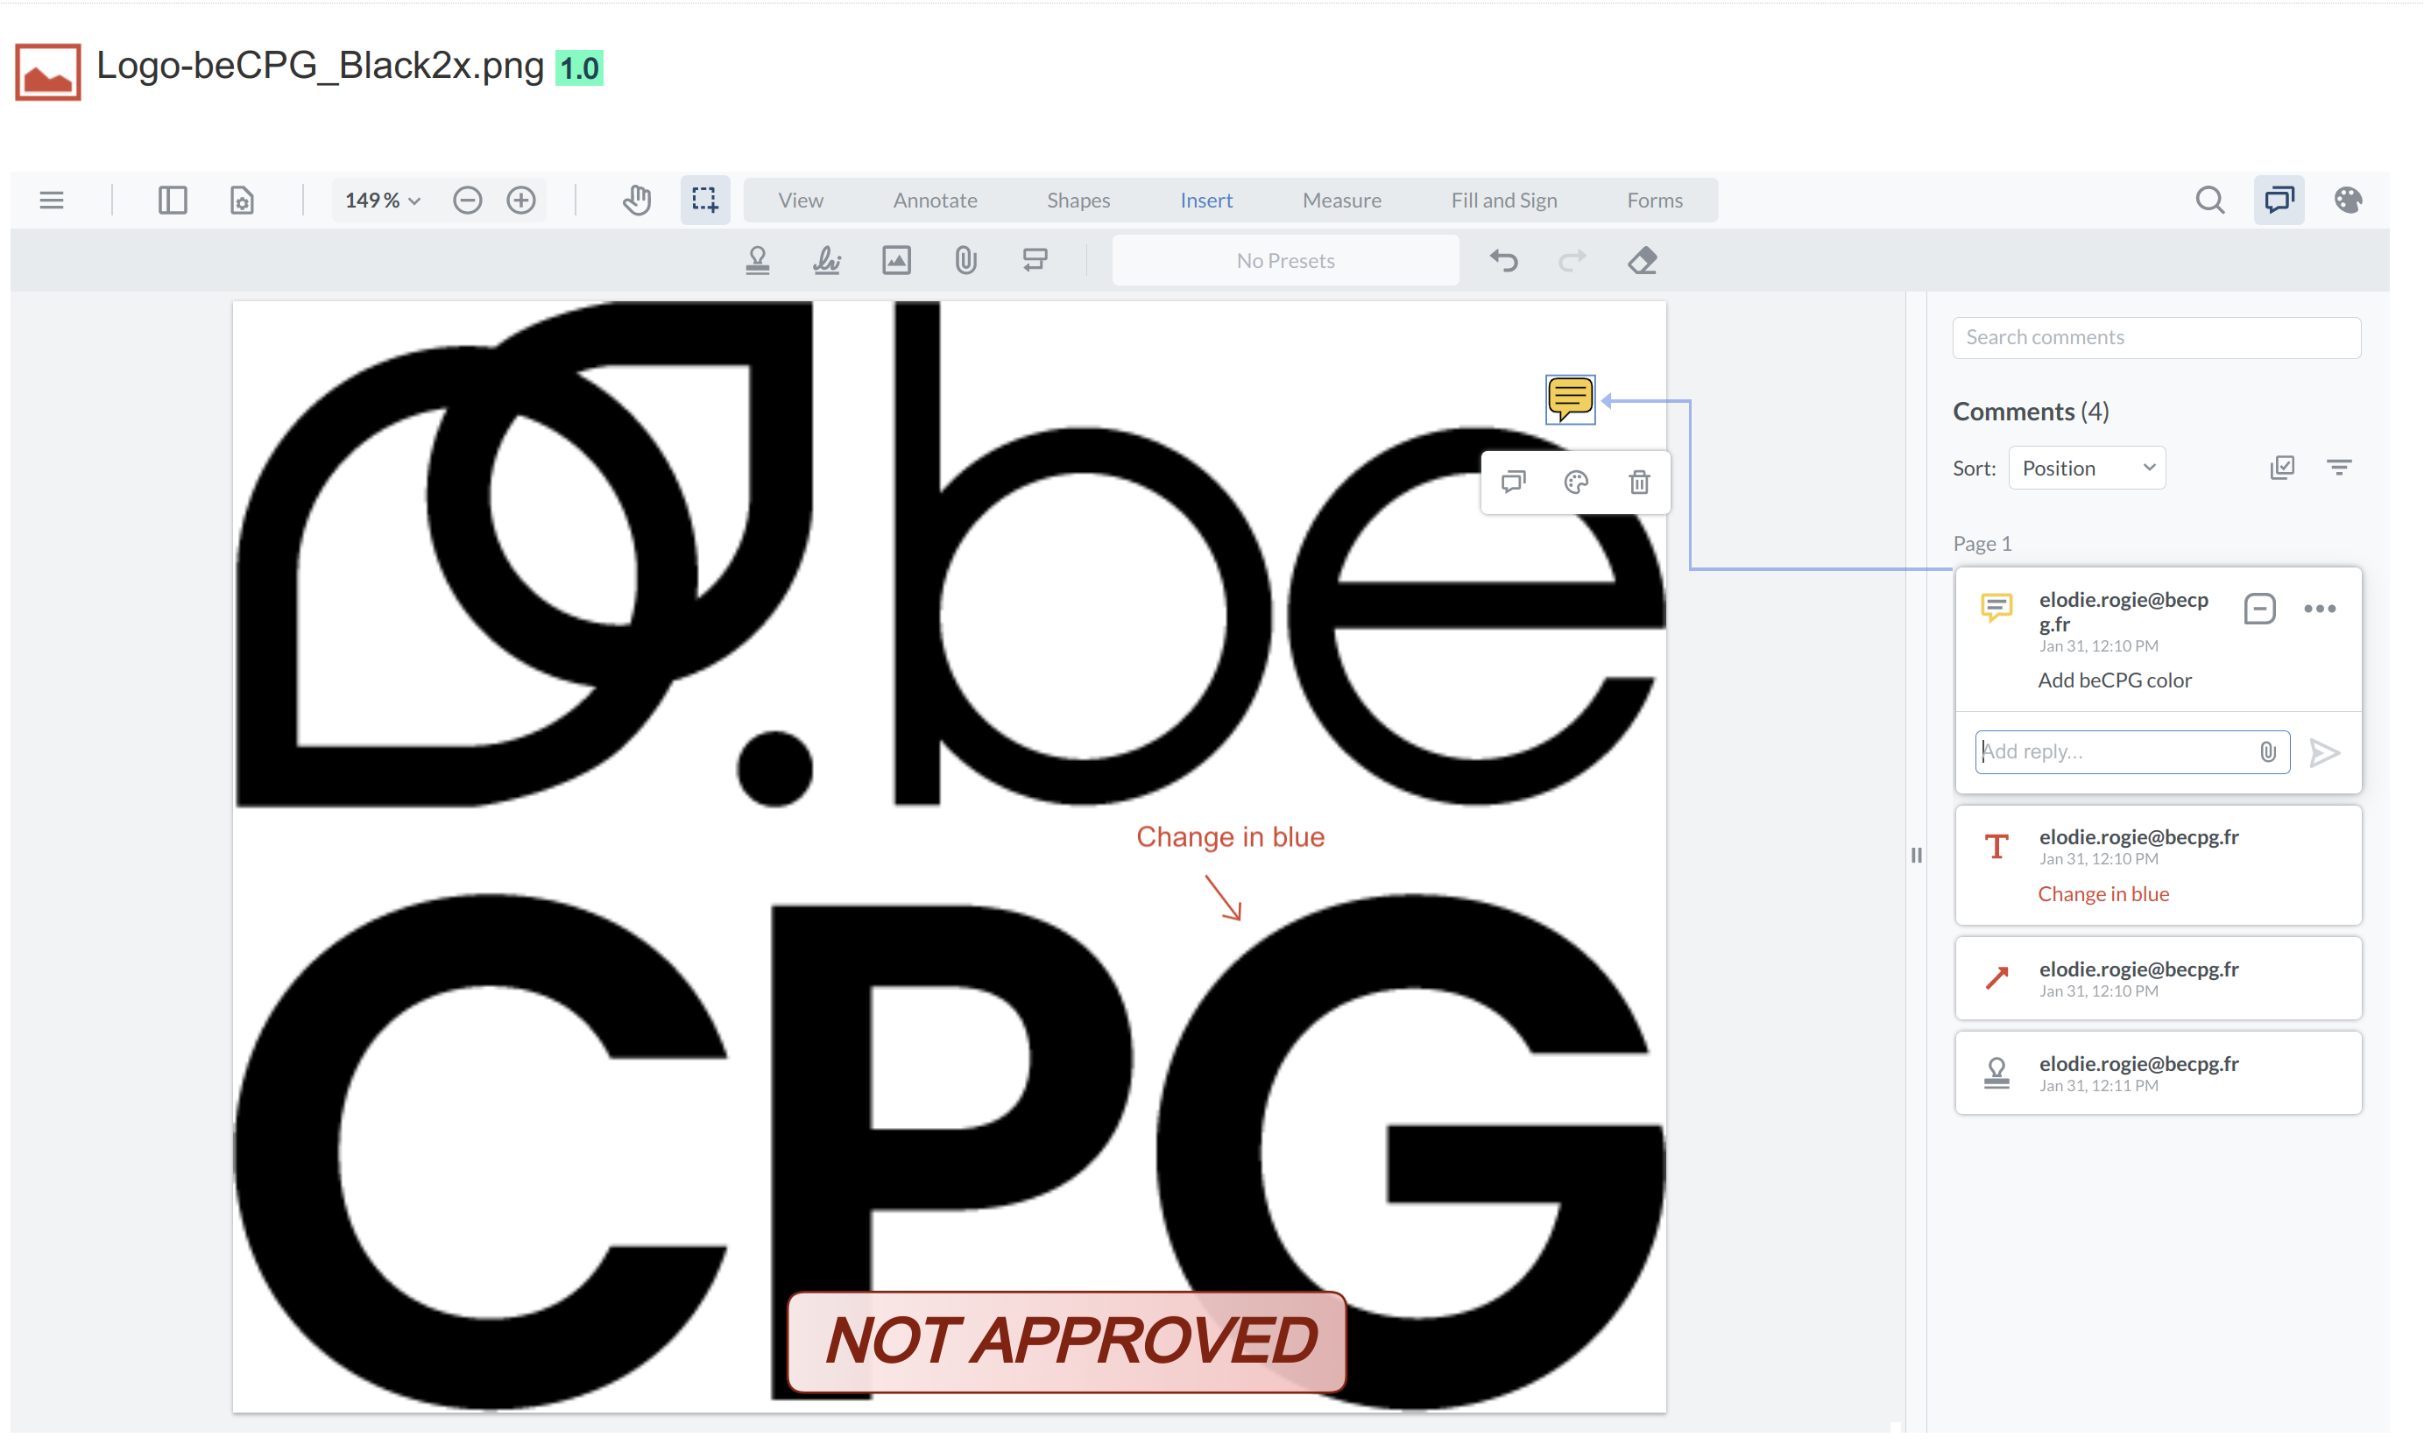Select the Eraser tool

pyautogui.click(x=1642, y=260)
